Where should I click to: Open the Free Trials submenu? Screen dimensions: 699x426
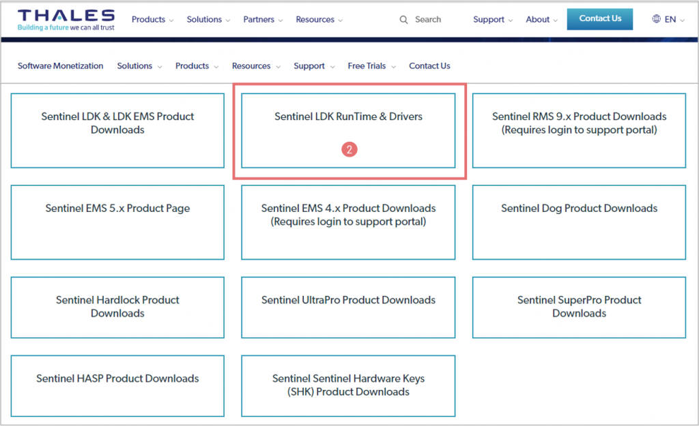click(x=371, y=66)
